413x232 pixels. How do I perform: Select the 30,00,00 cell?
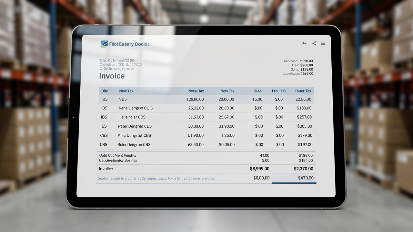click(x=196, y=126)
